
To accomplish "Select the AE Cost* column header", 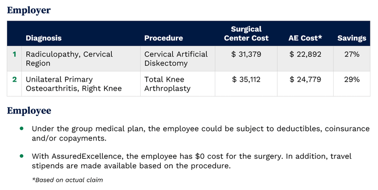I will coord(305,38).
